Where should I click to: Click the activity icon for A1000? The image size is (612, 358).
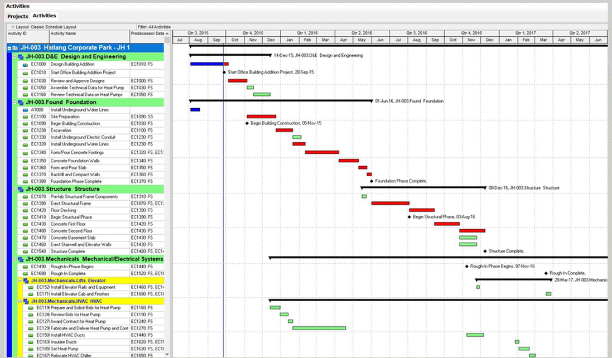25,110
